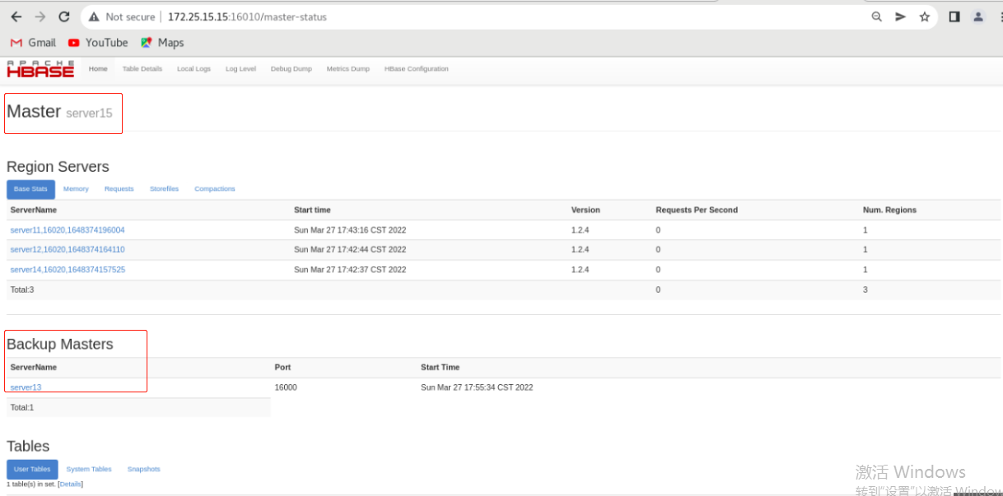Image resolution: width=1003 pixels, height=496 pixels.
Task: Open Table Details in the navbar
Action: tap(142, 69)
